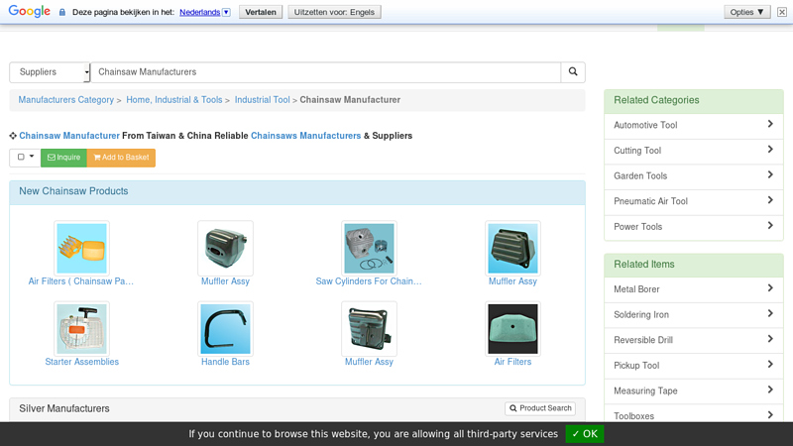Open the Suppliers search type dropdown
793x446 pixels.
(x=50, y=71)
